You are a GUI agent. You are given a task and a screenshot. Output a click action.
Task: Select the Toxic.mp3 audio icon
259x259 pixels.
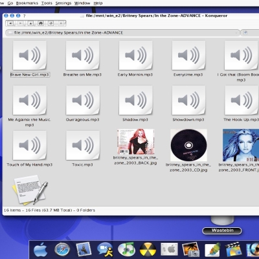pos(83,145)
